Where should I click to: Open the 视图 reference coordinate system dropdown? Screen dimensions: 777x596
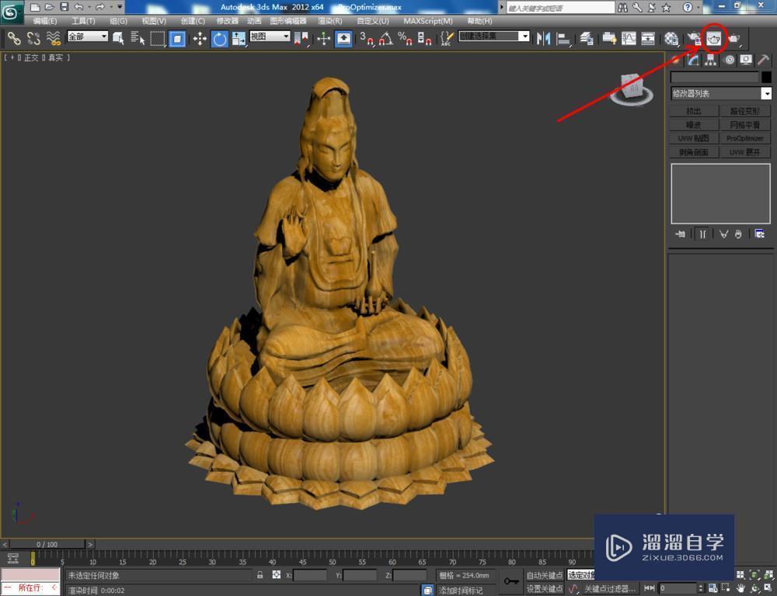click(268, 36)
